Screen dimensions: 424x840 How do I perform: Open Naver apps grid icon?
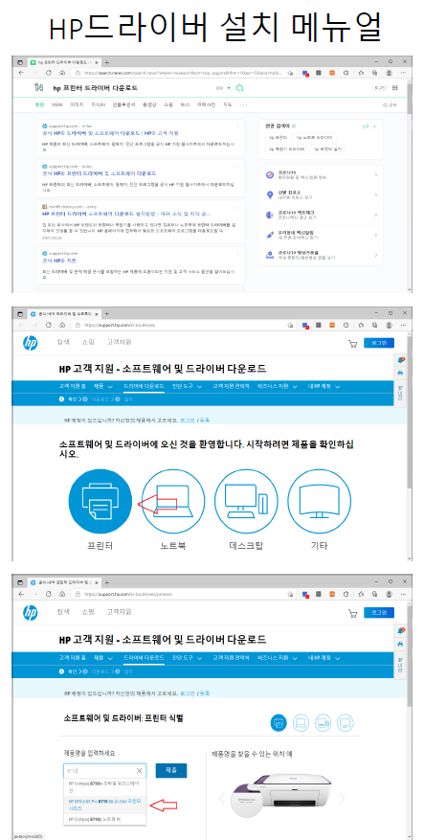click(395, 88)
